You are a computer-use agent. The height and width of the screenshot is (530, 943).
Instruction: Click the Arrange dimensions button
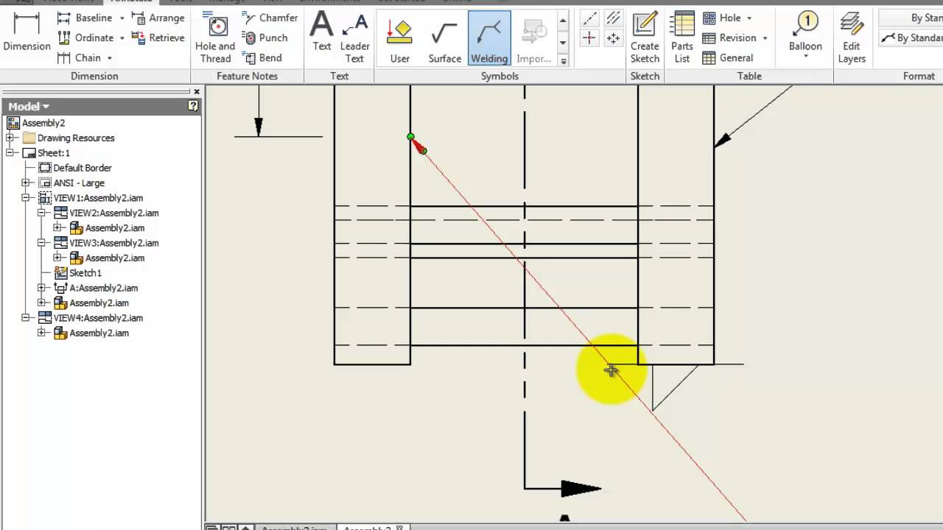(166, 17)
